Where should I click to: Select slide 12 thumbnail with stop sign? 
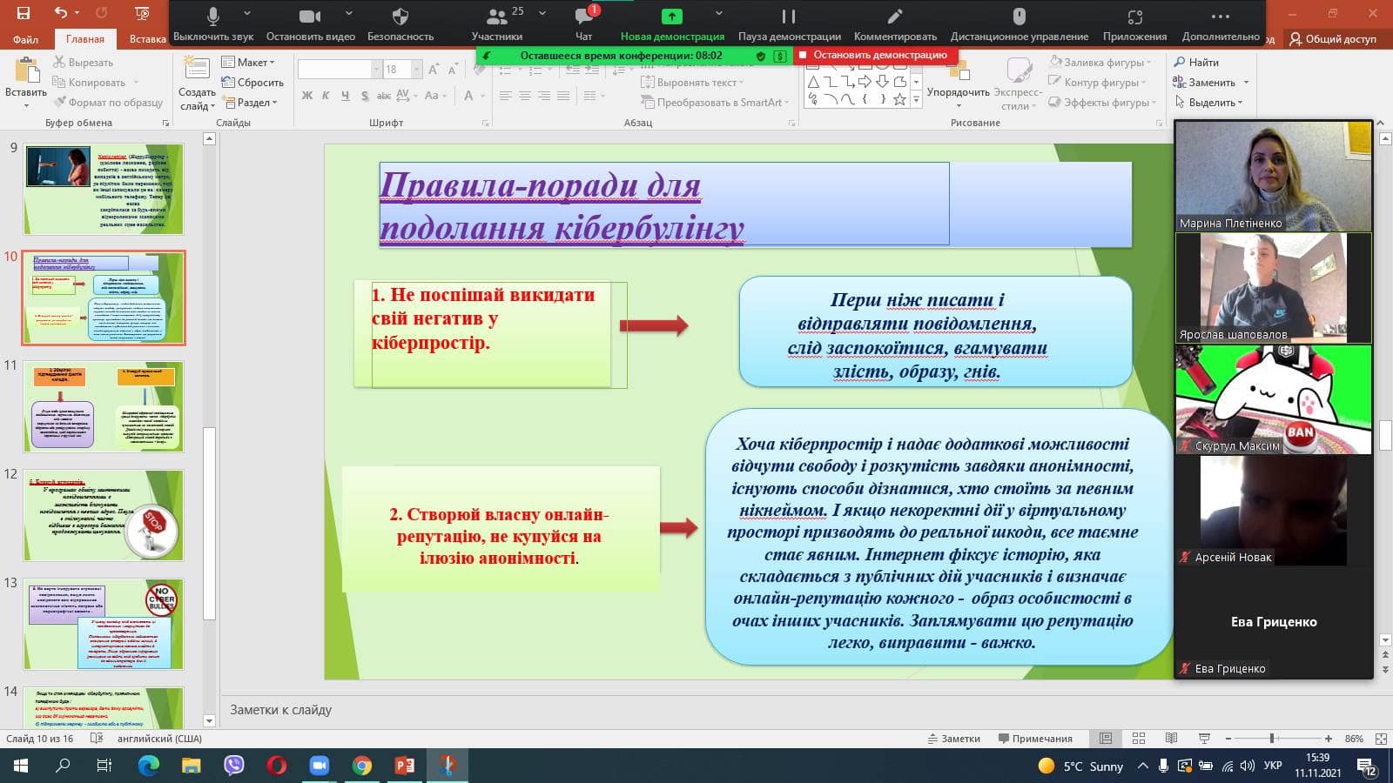tap(104, 515)
